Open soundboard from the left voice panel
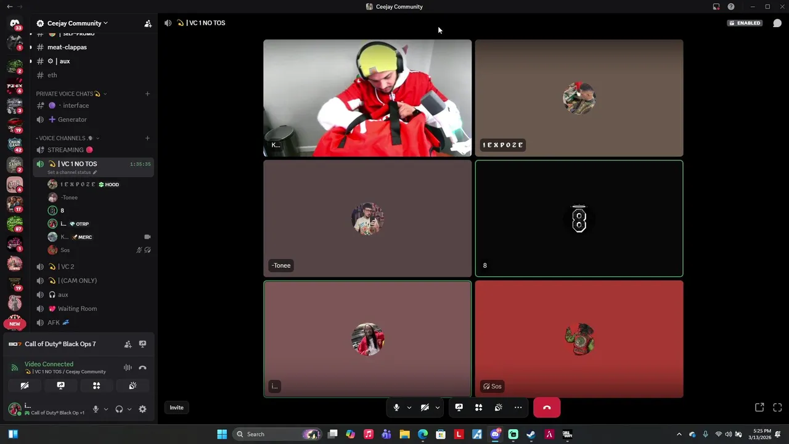Viewport: 789px width, 444px height. click(133, 385)
